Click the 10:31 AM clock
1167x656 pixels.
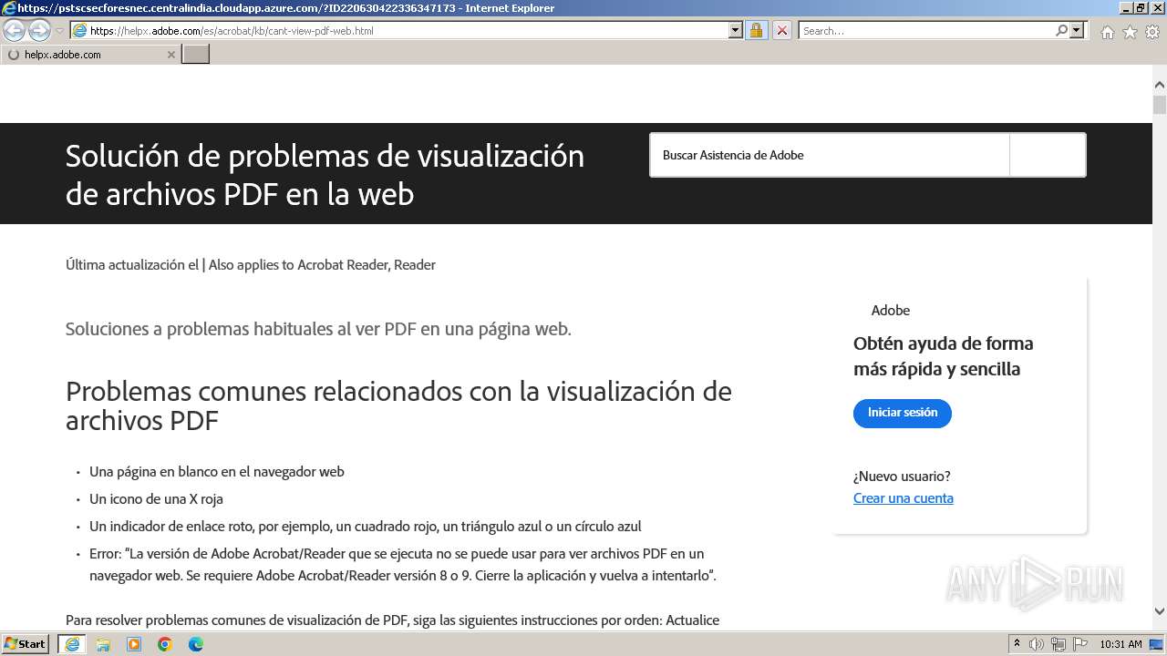click(1121, 644)
